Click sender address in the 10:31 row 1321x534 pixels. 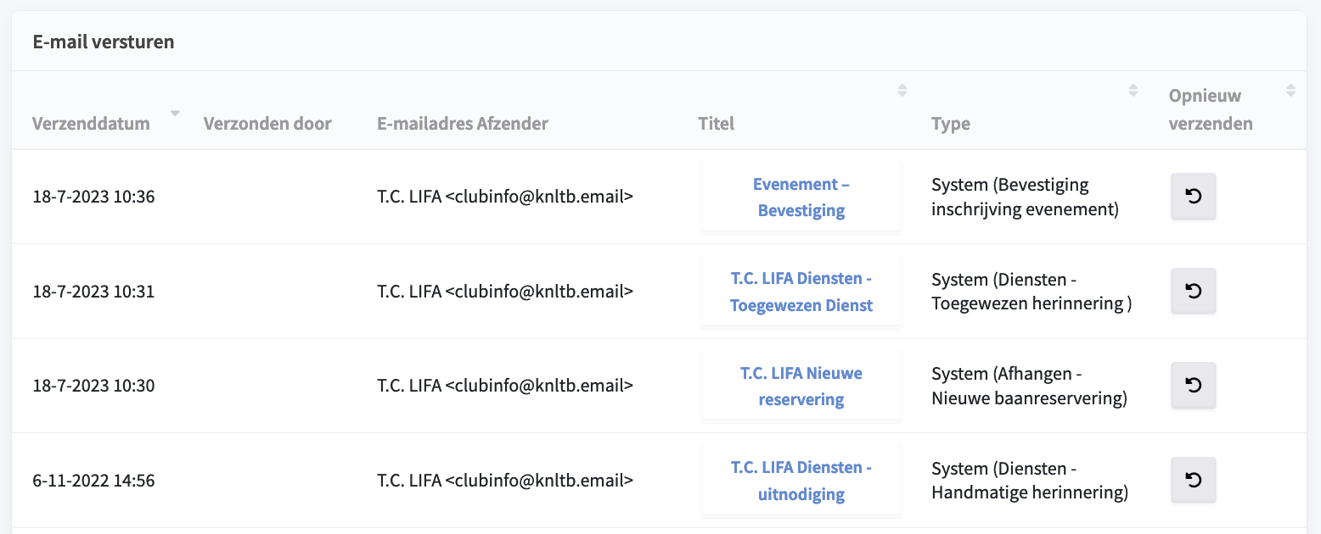coord(505,291)
